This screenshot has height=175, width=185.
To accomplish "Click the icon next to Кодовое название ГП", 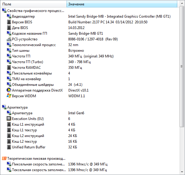I will coord(9,34).
